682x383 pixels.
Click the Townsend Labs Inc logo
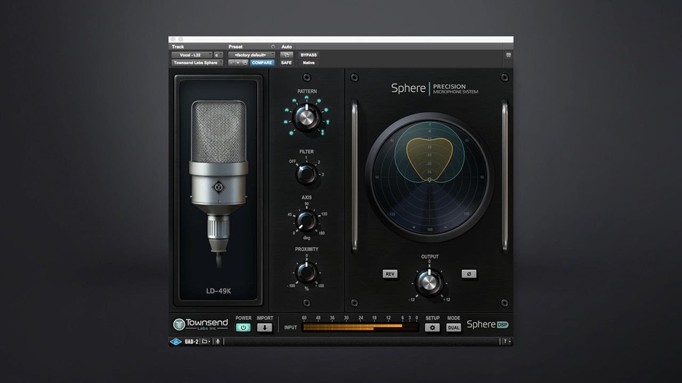tap(200, 324)
